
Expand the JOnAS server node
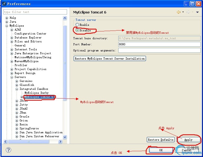pyautogui.click(x=17, y=109)
